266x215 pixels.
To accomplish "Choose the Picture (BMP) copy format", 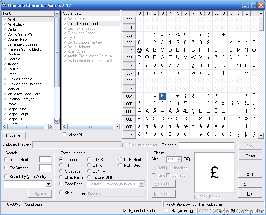I will 89,177.
